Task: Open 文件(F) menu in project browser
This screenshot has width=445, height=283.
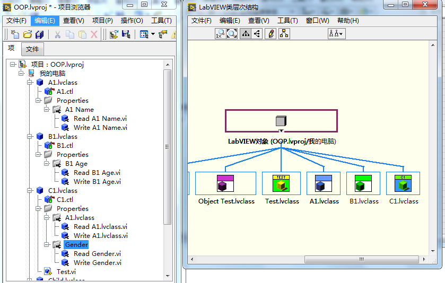Action: [16, 21]
